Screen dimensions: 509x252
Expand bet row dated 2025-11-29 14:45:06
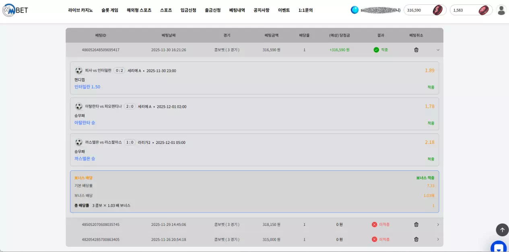coord(438,224)
